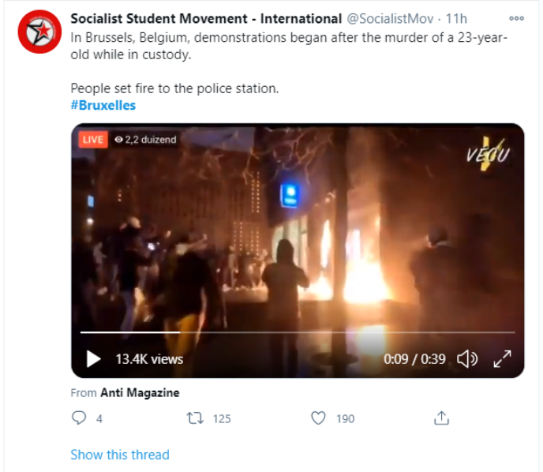The width and height of the screenshot is (543, 472).
Task: Click the Socialist Student Movement - International name
Action: click(207, 19)
